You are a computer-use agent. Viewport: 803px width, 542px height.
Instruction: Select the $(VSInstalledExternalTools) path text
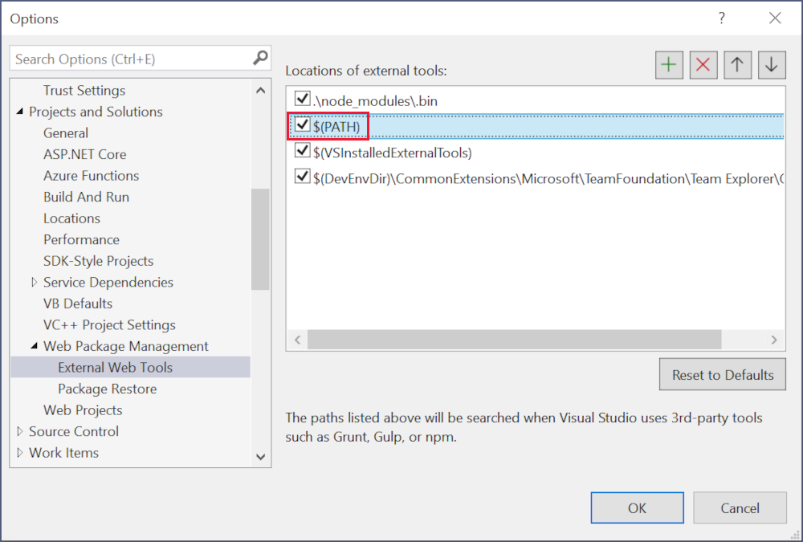click(x=393, y=153)
